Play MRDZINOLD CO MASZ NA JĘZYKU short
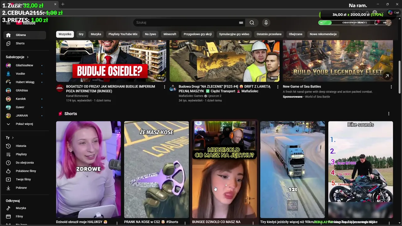Screen dimensions: 402x226 click(x=225, y=169)
